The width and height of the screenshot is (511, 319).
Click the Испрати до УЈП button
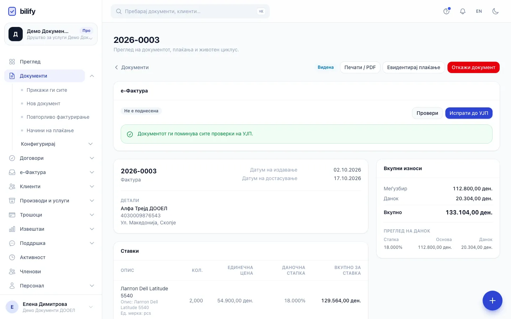pyautogui.click(x=469, y=113)
